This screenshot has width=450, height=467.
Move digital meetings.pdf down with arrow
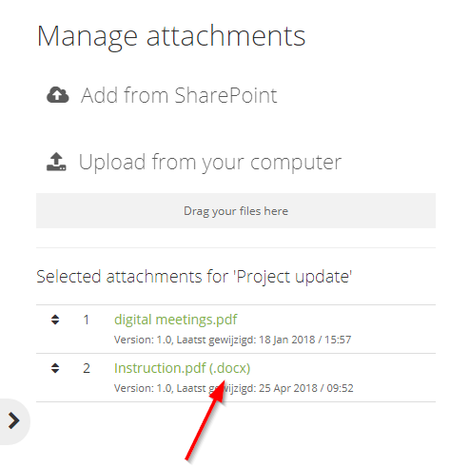click(55, 322)
